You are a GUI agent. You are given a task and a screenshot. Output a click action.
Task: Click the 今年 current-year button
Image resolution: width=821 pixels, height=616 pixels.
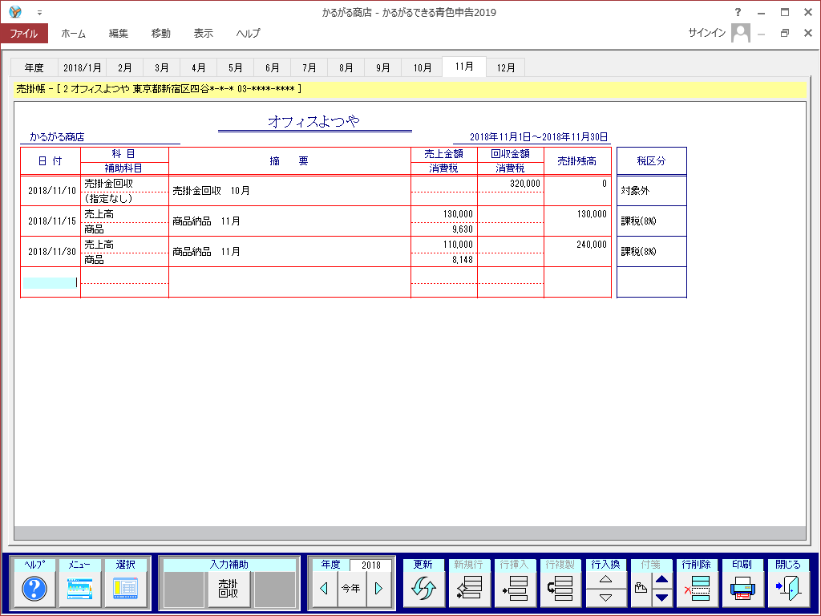351,588
